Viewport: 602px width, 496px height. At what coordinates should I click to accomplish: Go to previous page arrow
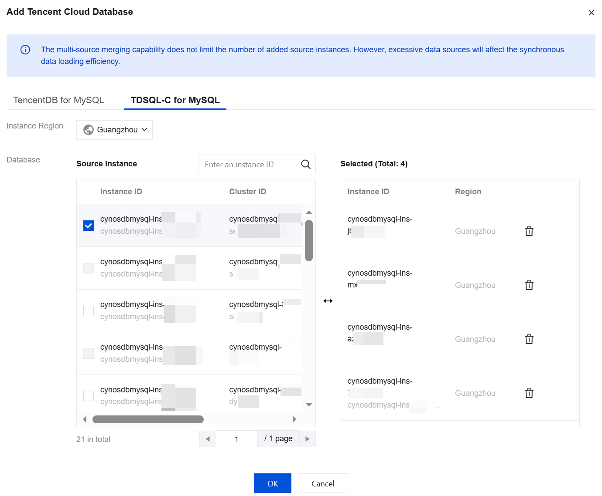pyautogui.click(x=208, y=439)
